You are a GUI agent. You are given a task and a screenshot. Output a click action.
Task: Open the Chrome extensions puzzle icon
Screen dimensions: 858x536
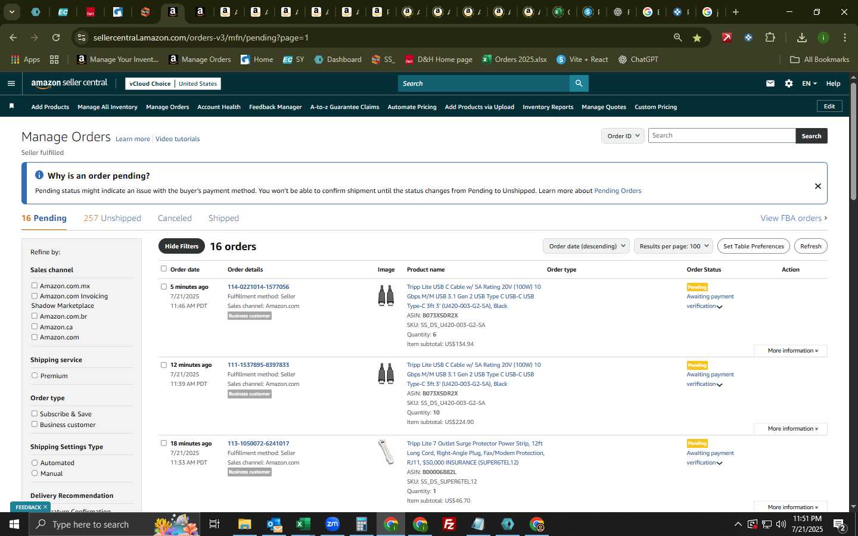[x=770, y=38]
